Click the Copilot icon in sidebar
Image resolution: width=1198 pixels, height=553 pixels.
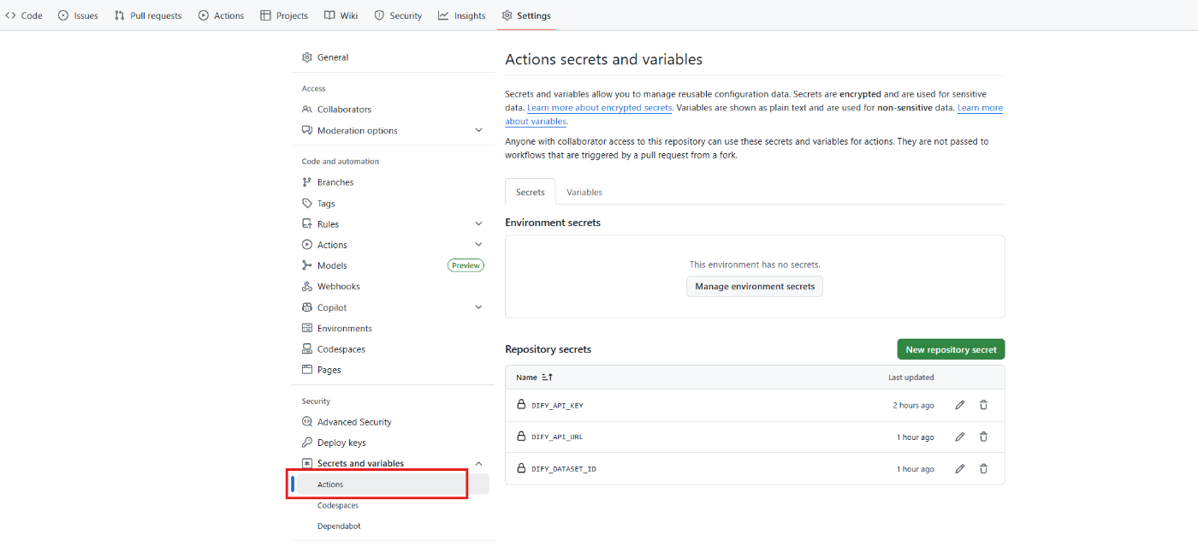click(x=307, y=307)
